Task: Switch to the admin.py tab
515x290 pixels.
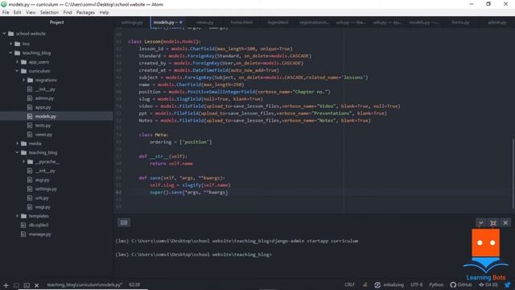Action: (x=496, y=23)
